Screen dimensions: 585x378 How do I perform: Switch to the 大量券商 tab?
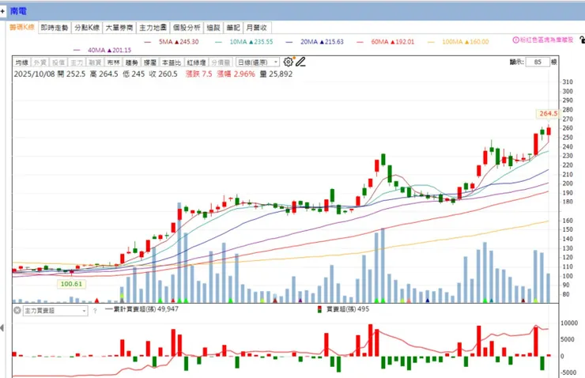click(x=119, y=28)
